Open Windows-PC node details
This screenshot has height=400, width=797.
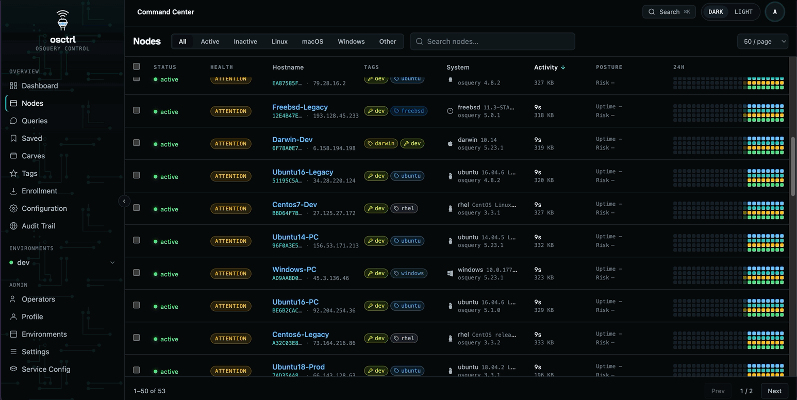point(294,270)
